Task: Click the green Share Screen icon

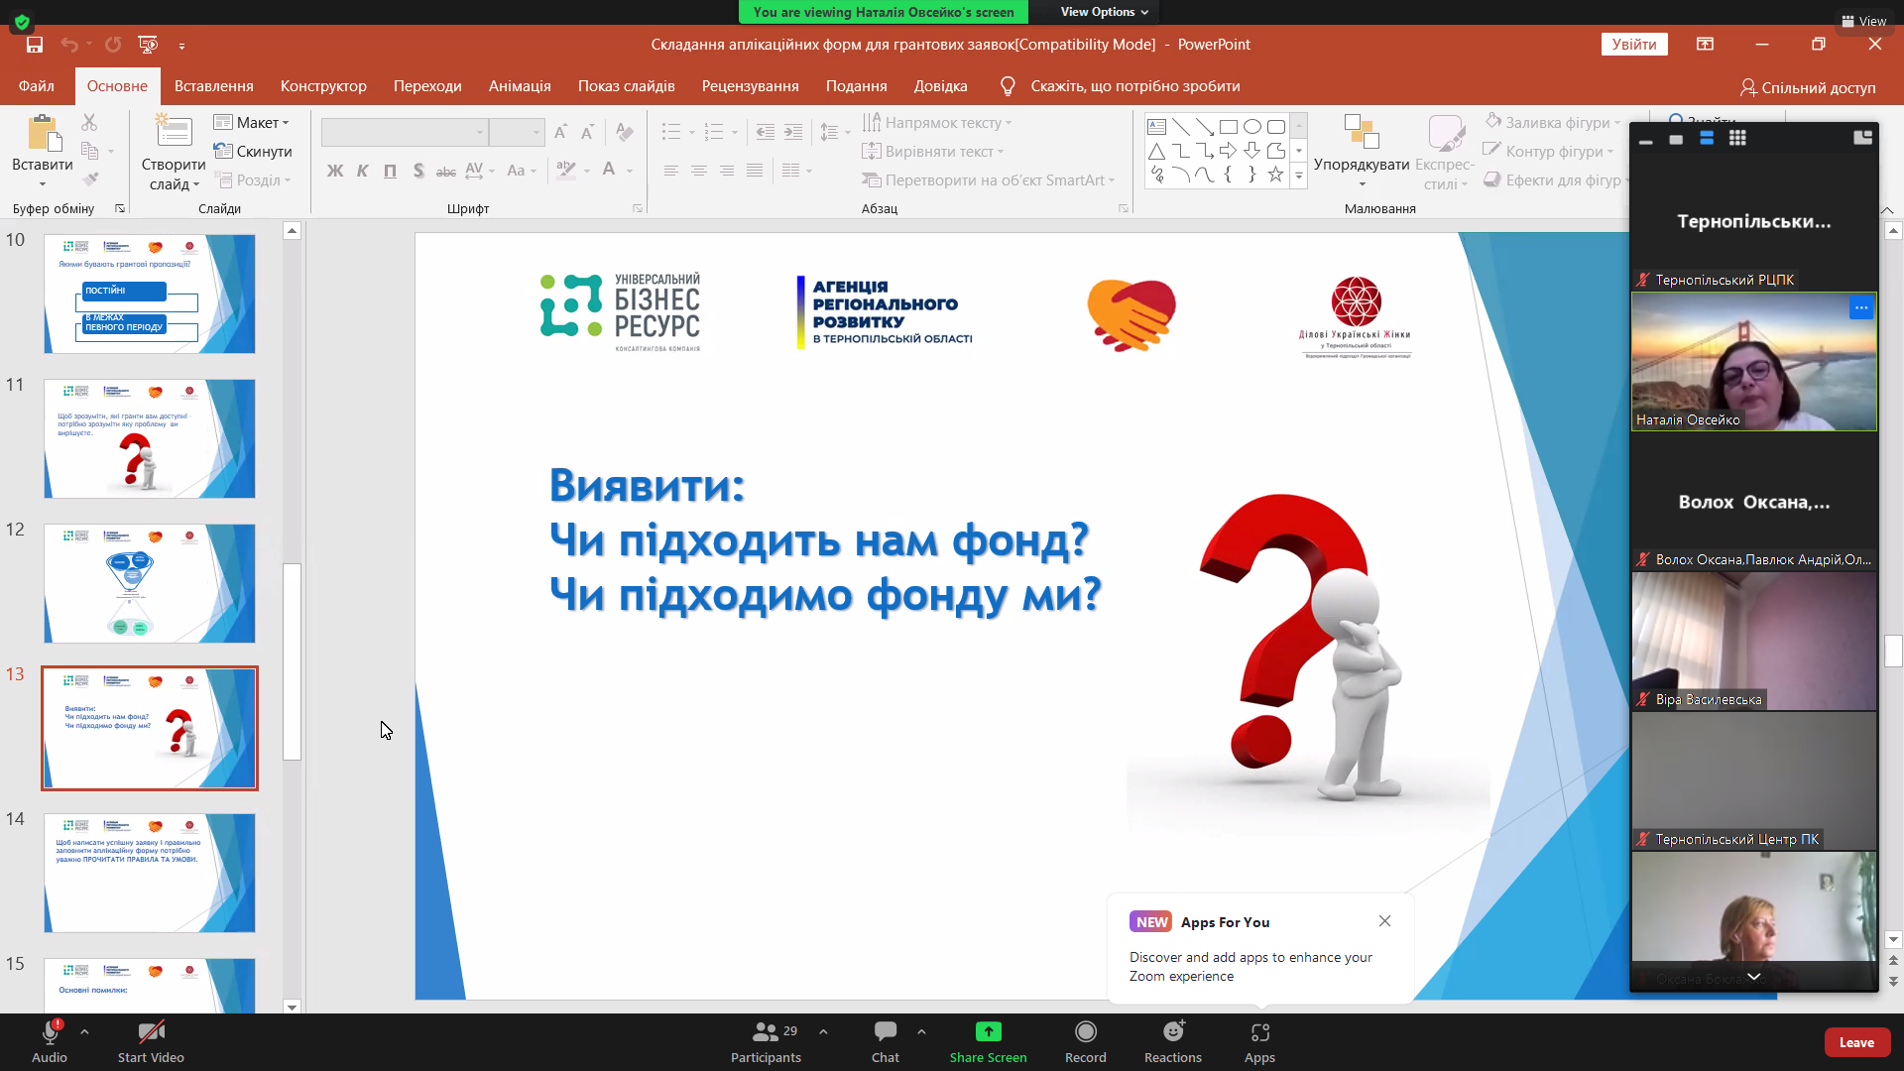Action: 989,1032
